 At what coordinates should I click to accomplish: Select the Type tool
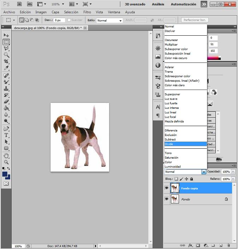coord(6,135)
